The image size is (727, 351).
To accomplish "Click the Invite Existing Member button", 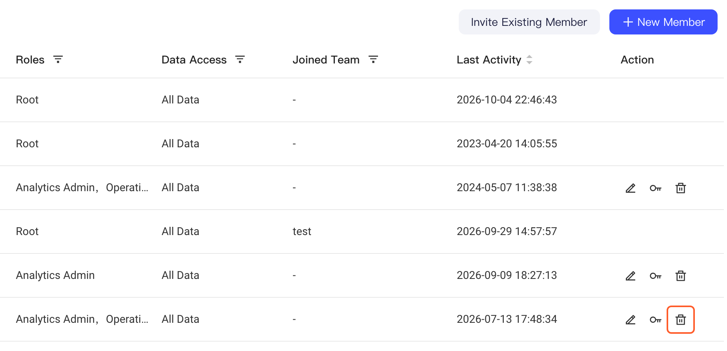I will [529, 22].
